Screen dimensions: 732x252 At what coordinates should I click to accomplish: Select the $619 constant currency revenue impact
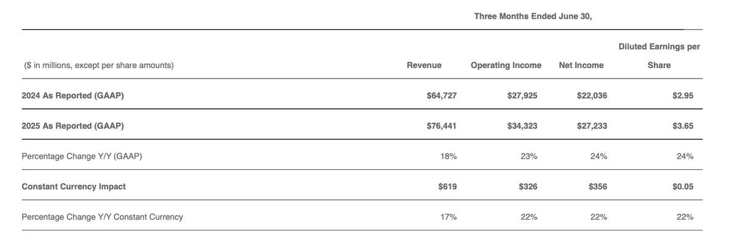coord(447,187)
